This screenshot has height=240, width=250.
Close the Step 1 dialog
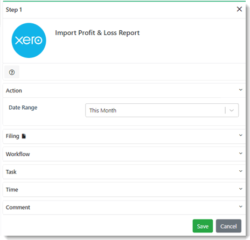point(239,9)
